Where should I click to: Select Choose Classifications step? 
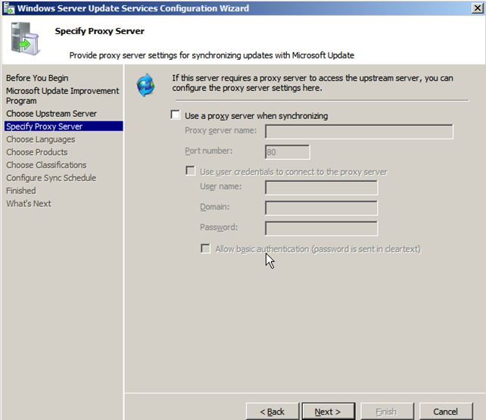[46, 165]
